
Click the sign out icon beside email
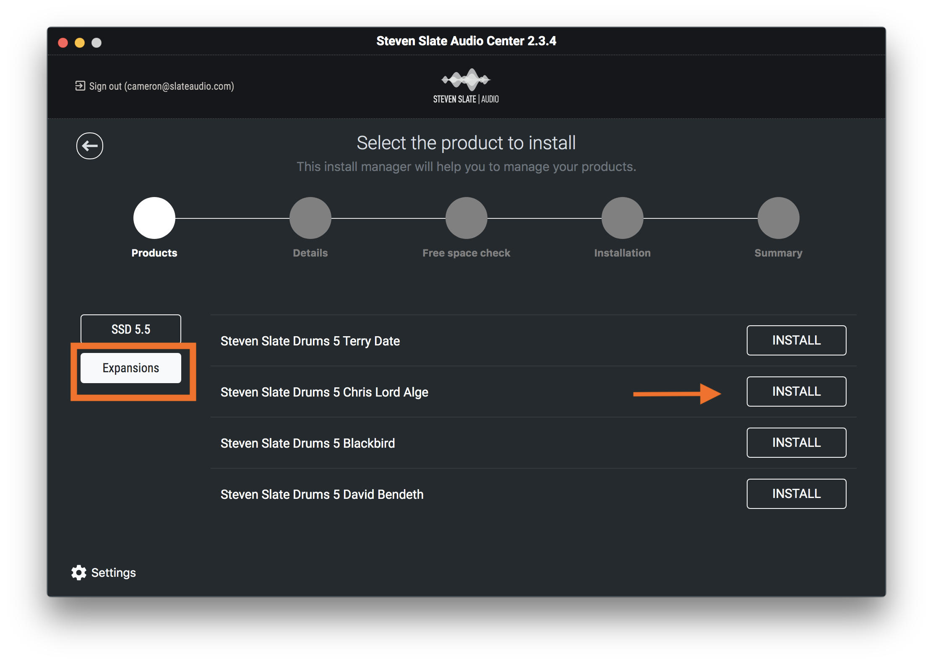[x=80, y=86]
